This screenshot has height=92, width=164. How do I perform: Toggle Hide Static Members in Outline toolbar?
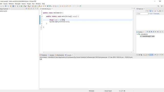(154, 32)
